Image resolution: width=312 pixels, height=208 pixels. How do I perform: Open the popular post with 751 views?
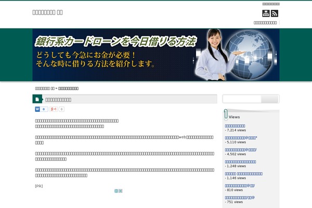coord(240,198)
